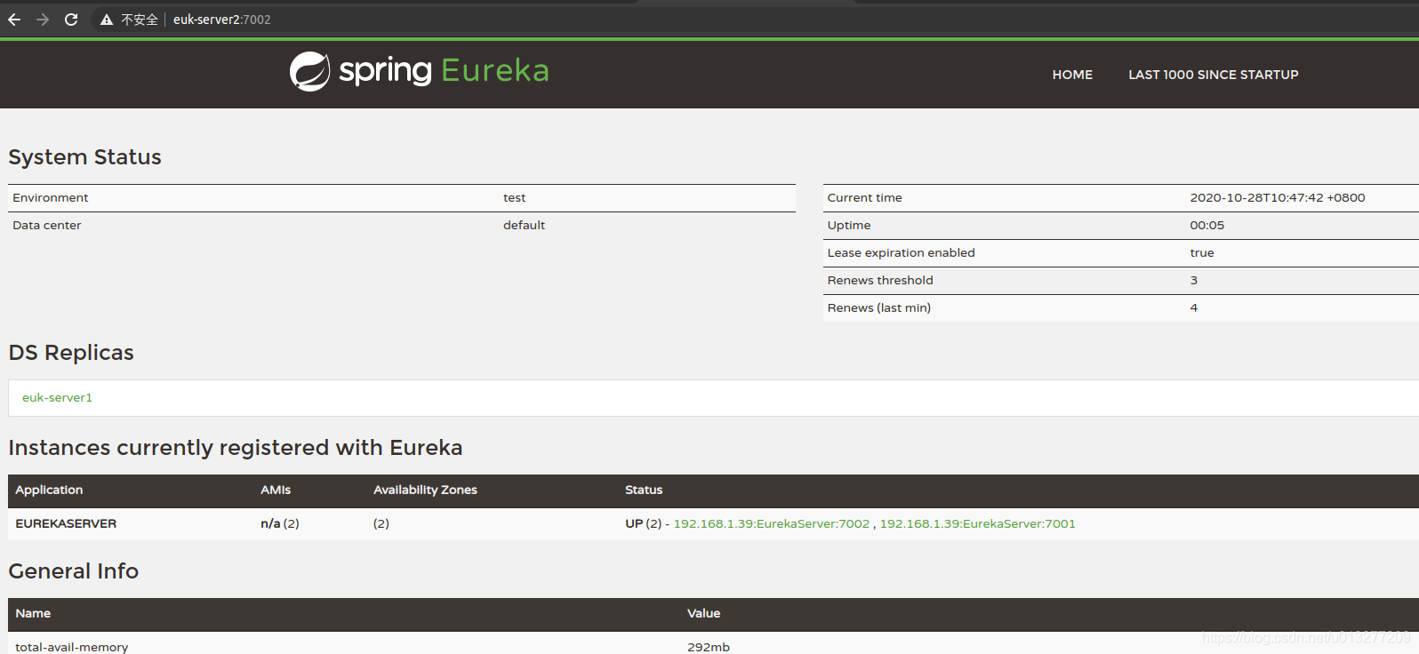Click the total-avail-memory row name
This screenshot has width=1419, height=654.
[x=71, y=647]
